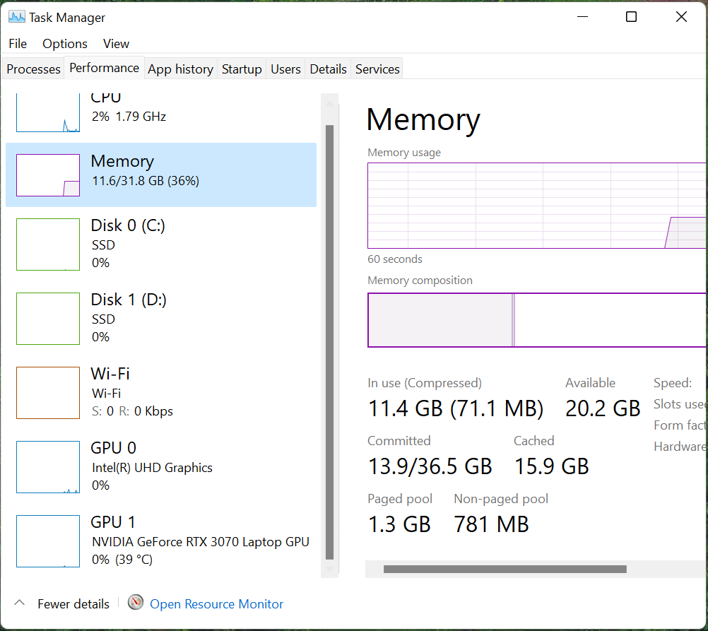Switch to the Services tab
This screenshot has width=708, height=631.
377,69
